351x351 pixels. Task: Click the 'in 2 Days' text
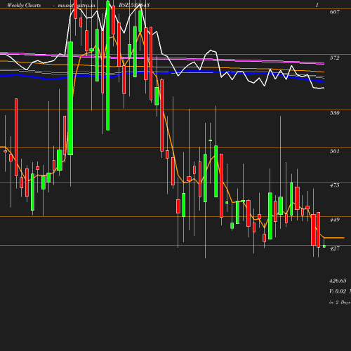340,303
